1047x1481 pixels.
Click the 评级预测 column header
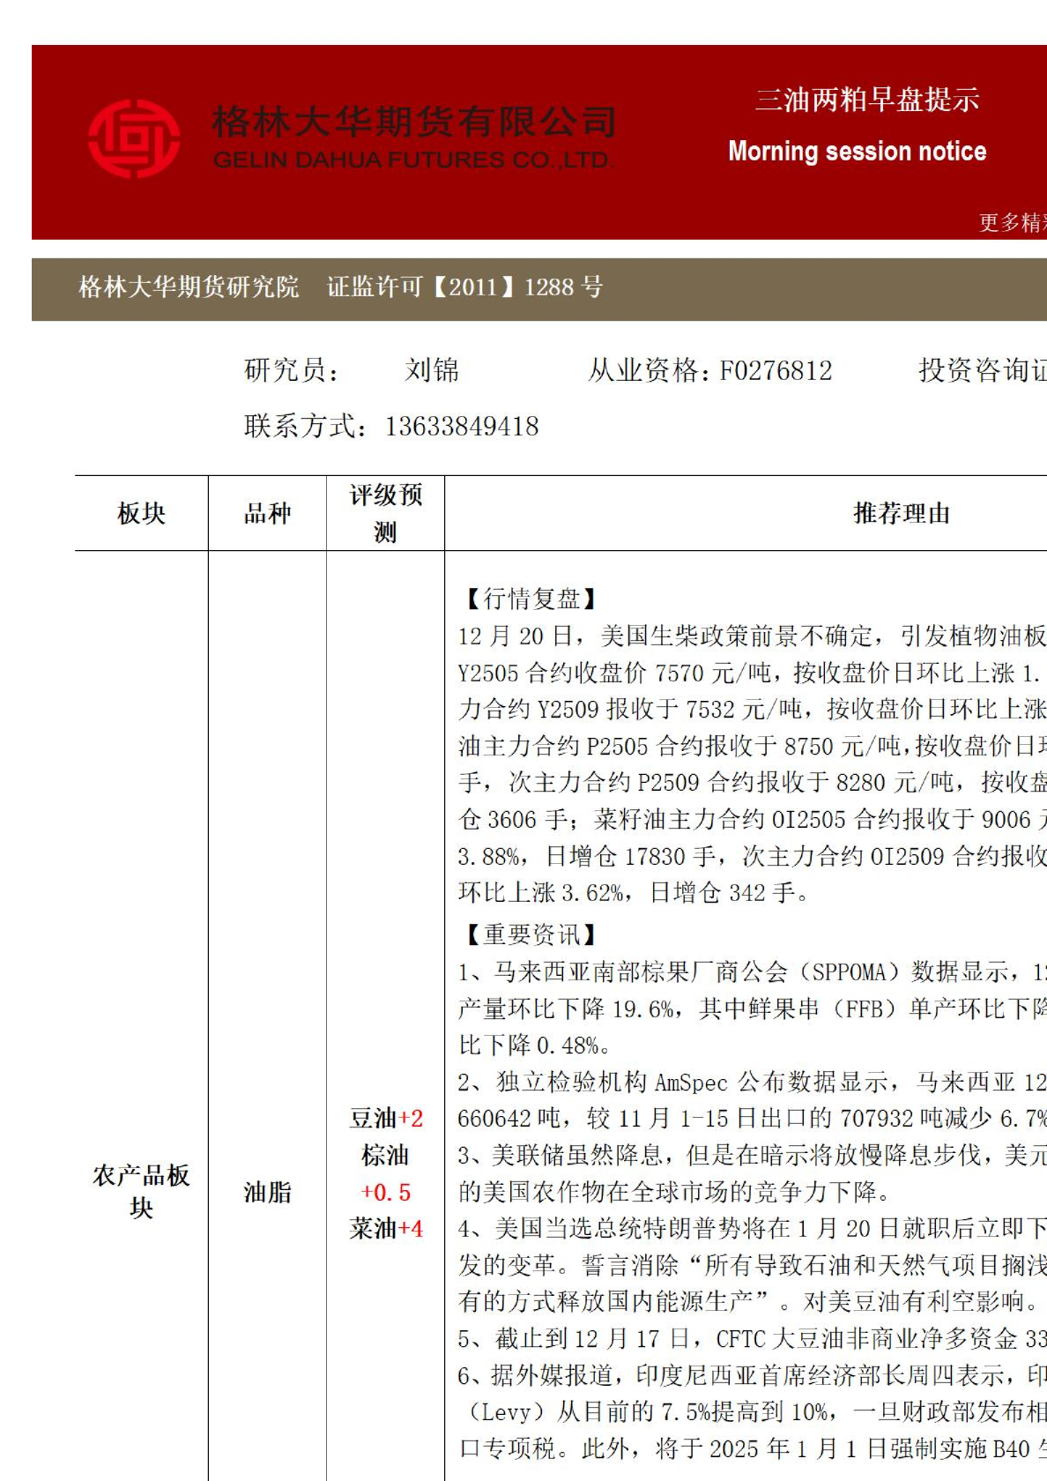[x=385, y=513]
